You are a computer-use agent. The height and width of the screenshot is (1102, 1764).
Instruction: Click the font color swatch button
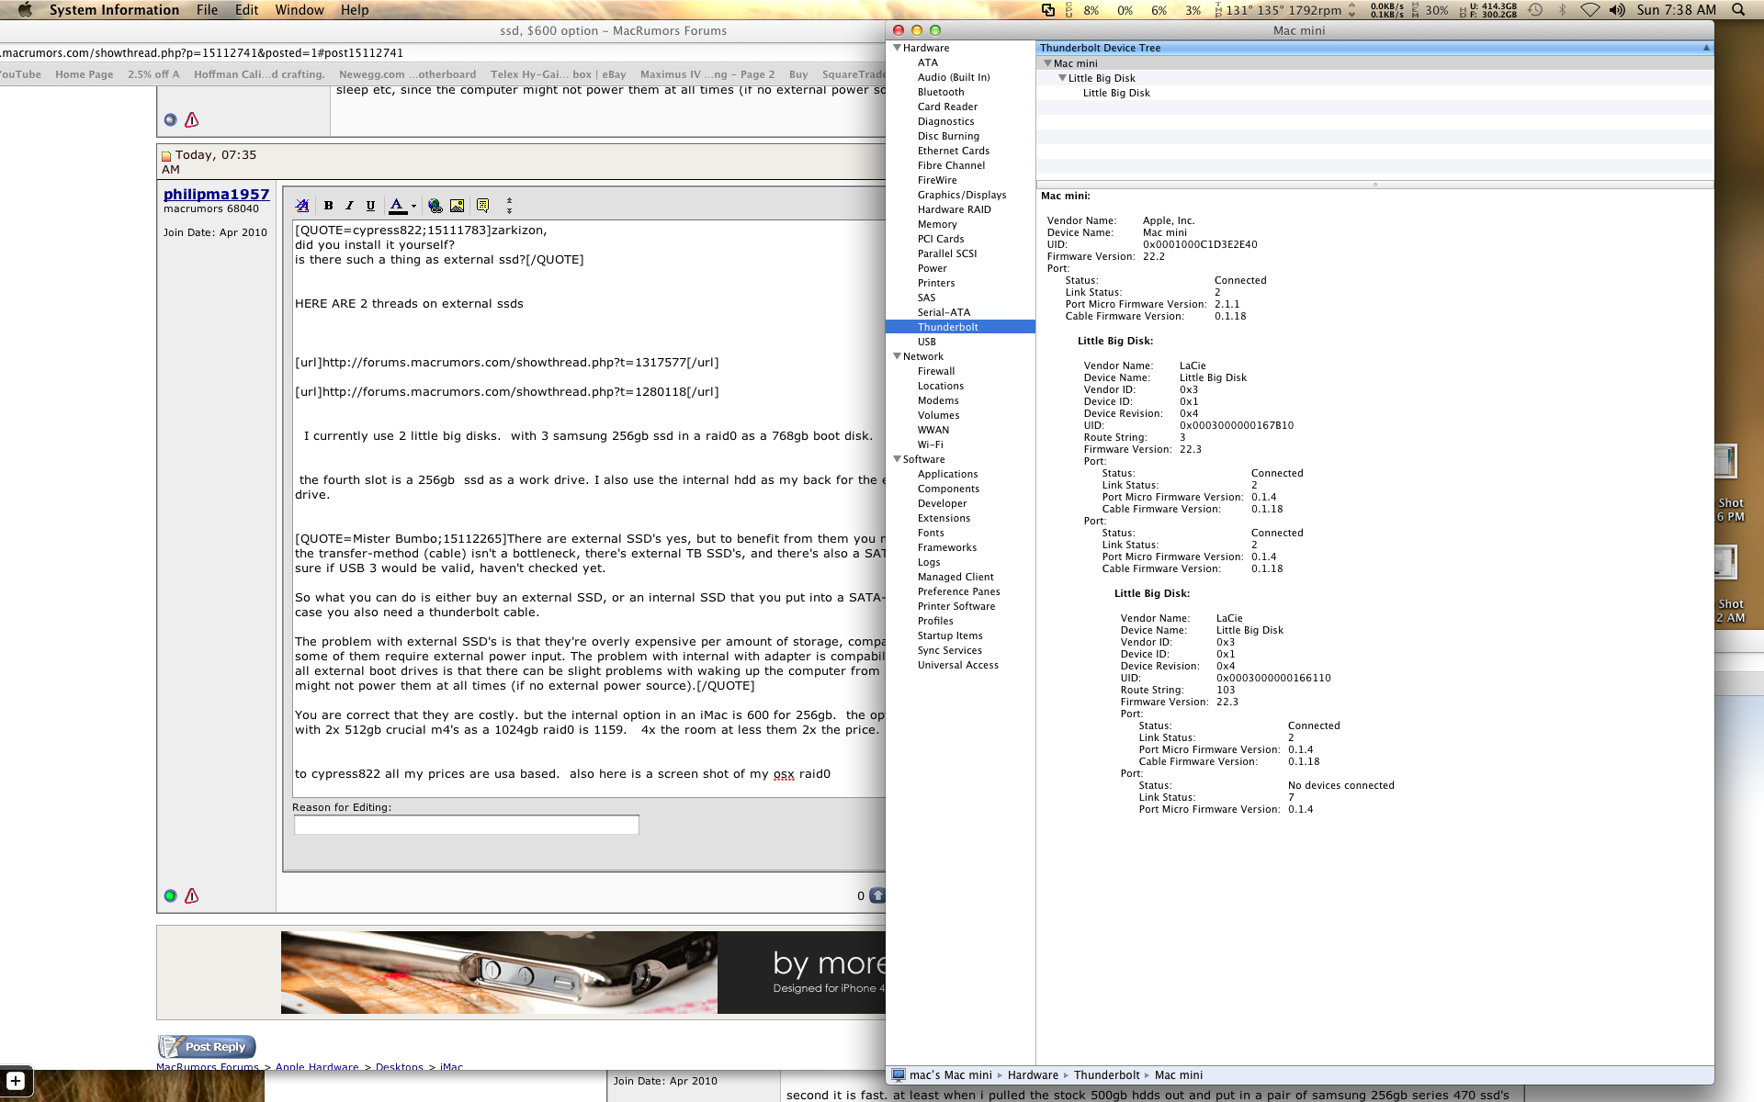click(397, 206)
